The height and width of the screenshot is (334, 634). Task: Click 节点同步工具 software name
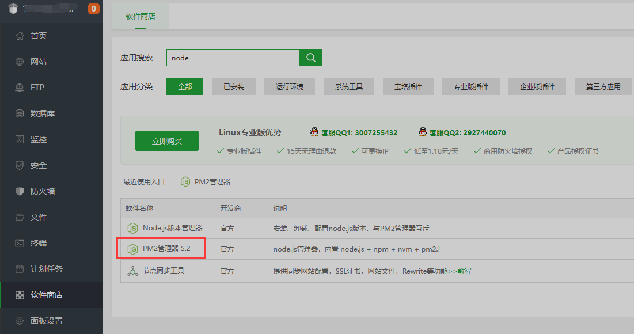(164, 271)
